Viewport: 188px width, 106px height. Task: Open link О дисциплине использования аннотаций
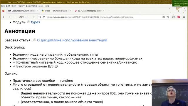tap(72, 40)
